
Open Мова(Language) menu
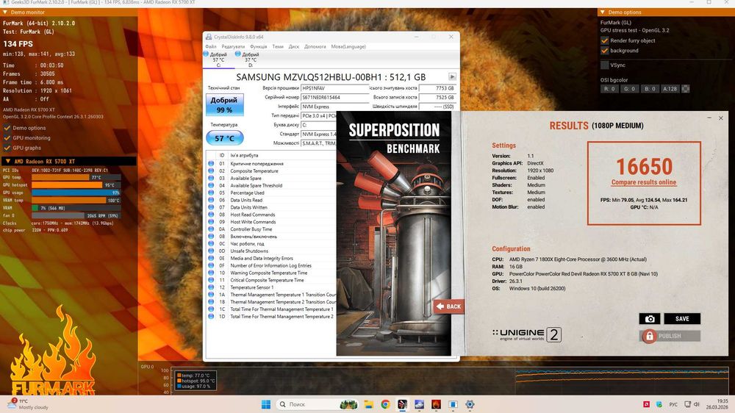[x=348, y=46]
